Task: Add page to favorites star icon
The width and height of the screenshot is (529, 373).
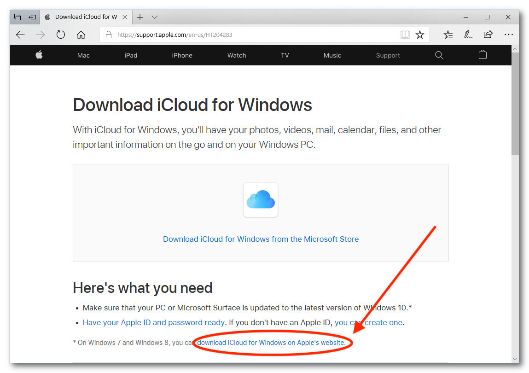Action: [420, 35]
